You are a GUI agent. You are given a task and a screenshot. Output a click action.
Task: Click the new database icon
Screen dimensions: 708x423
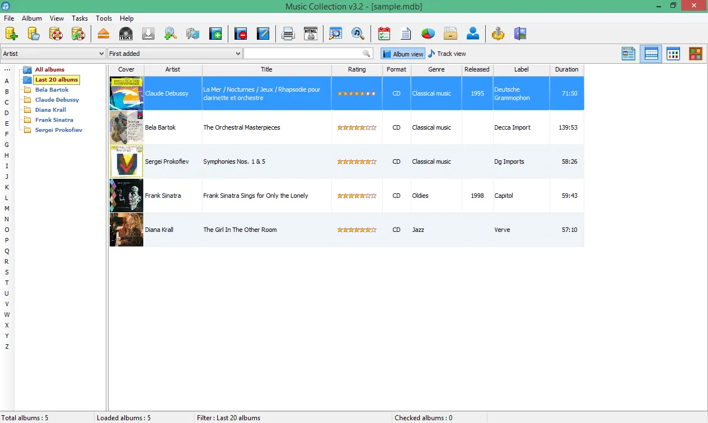click(12, 34)
